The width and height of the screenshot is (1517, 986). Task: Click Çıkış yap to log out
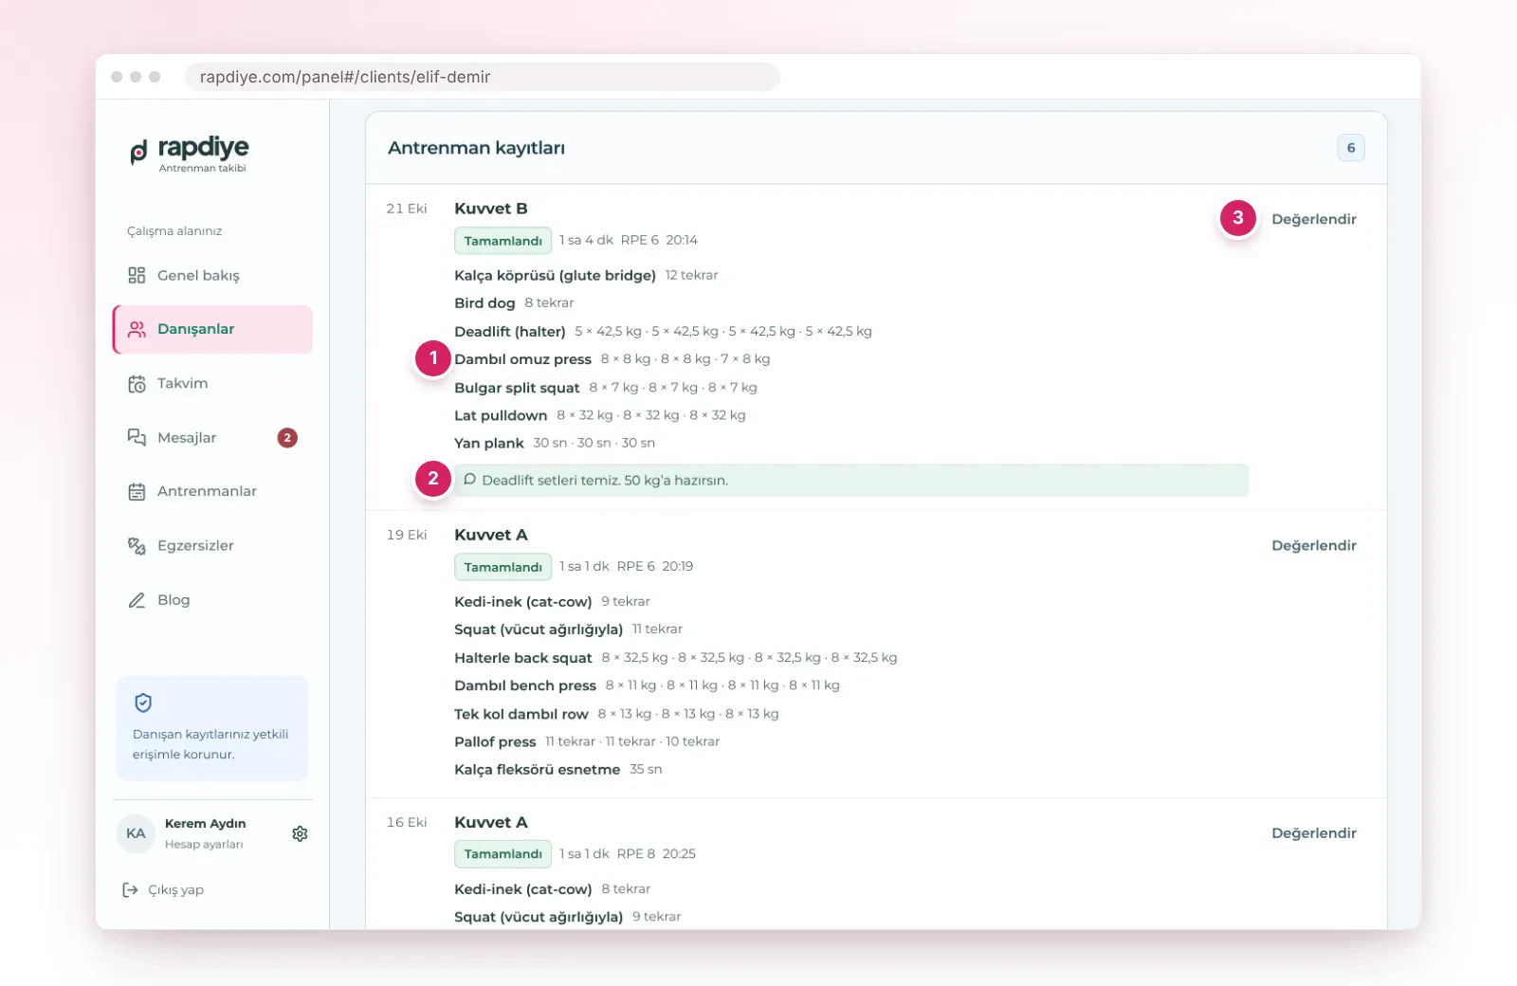(x=163, y=889)
